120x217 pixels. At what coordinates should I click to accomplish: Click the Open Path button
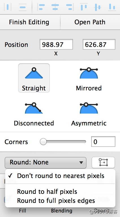90,22
